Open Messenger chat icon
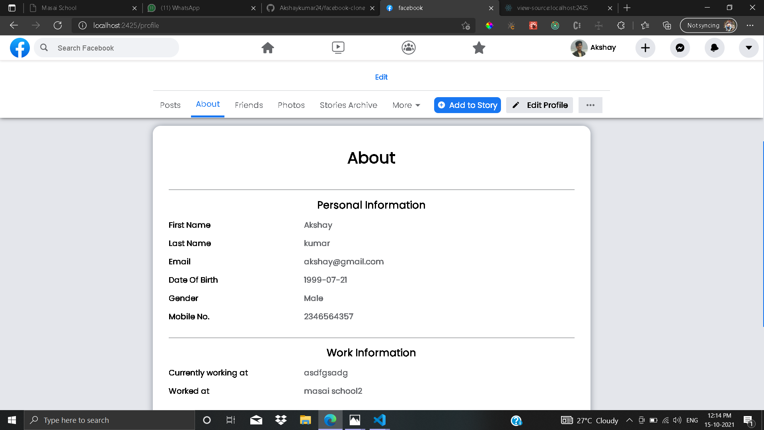The width and height of the screenshot is (764, 430). [x=680, y=48]
